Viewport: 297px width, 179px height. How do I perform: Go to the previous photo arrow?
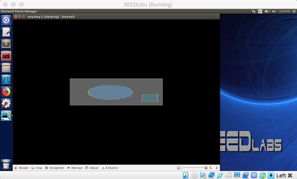211,168
